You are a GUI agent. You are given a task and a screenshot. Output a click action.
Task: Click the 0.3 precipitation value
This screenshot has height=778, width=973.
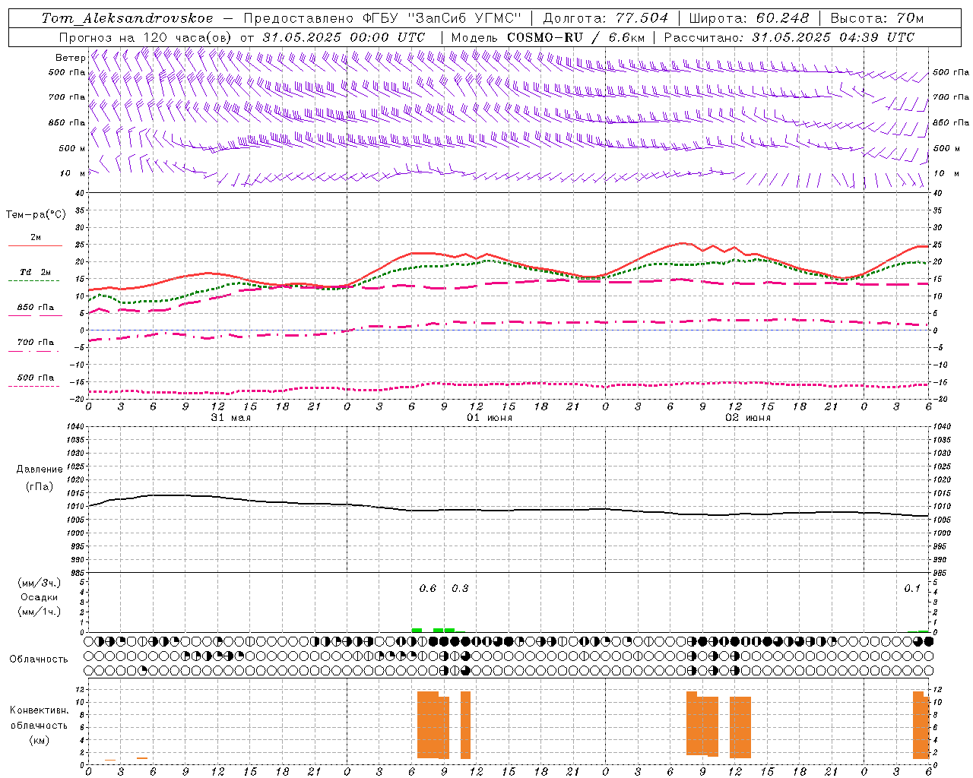tap(460, 588)
